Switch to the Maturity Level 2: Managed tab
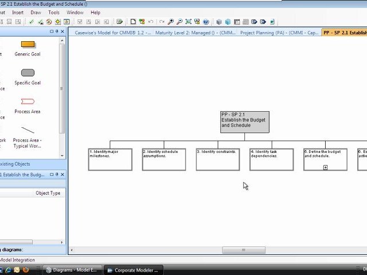Image resolution: width=367 pixels, height=275 pixels. click(x=196, y=33)
